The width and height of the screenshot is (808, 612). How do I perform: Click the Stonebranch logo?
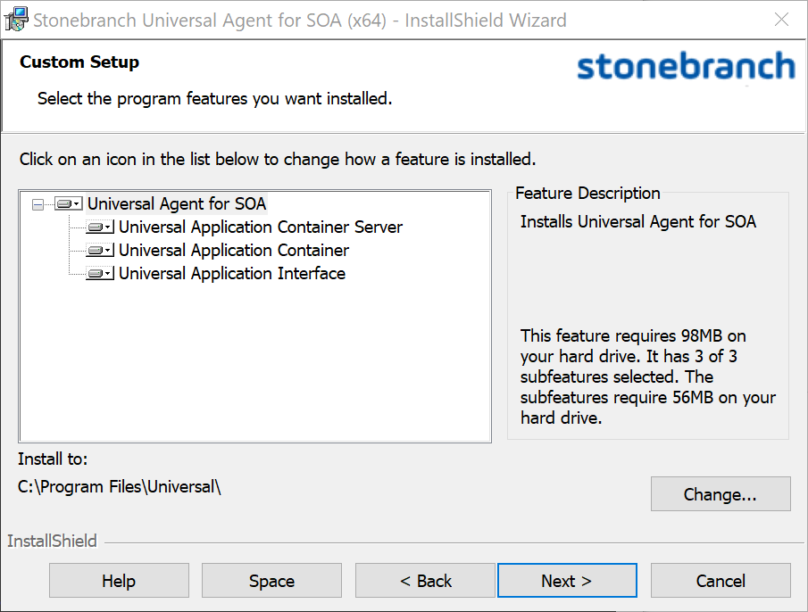pyautogui.click(x=685, y=68)
